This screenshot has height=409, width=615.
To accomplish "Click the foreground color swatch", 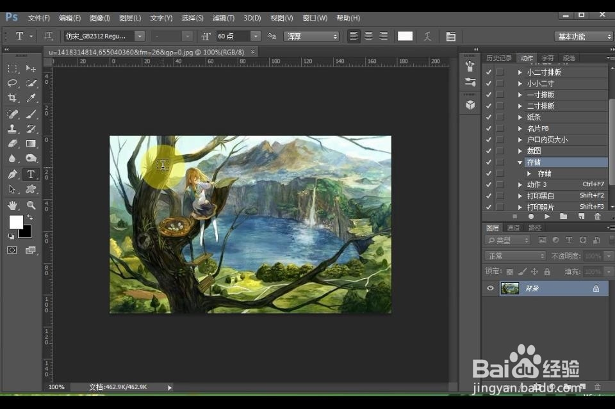I will (x=15, y=221).
